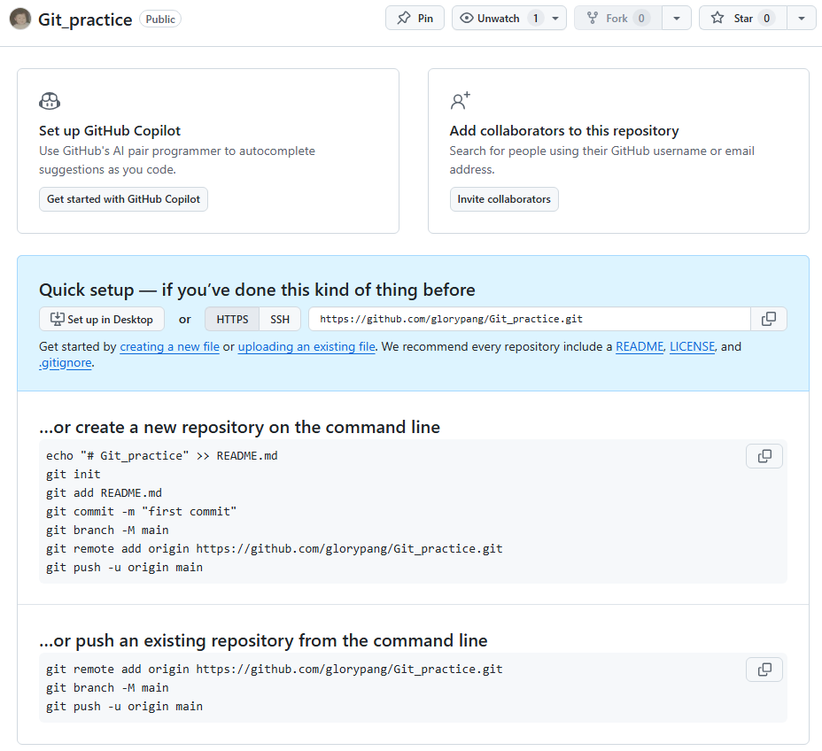This screenshot has height=751, width=822.
Task: Open the creating a new file link
Action: [169, 347]
